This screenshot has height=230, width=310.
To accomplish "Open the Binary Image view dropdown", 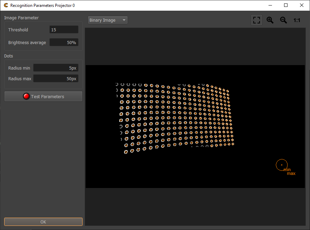I will (x=108, y=20).
